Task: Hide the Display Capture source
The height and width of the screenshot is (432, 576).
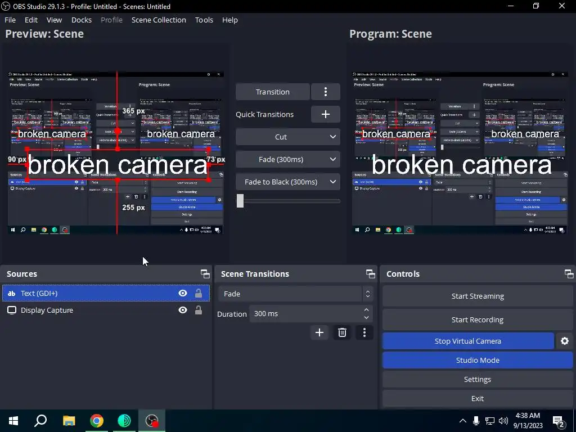Action: pos(183,310)
